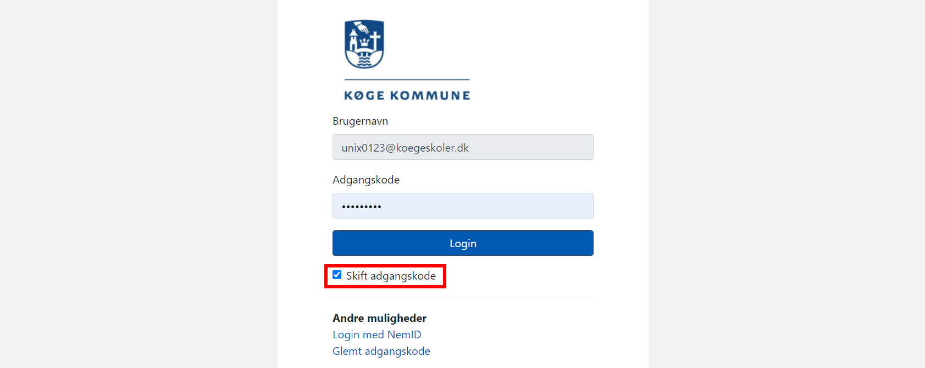Focus the Adgangskode password field
Image resolution: width=925 pixels, height=368 pixels.
coord(463,206)
